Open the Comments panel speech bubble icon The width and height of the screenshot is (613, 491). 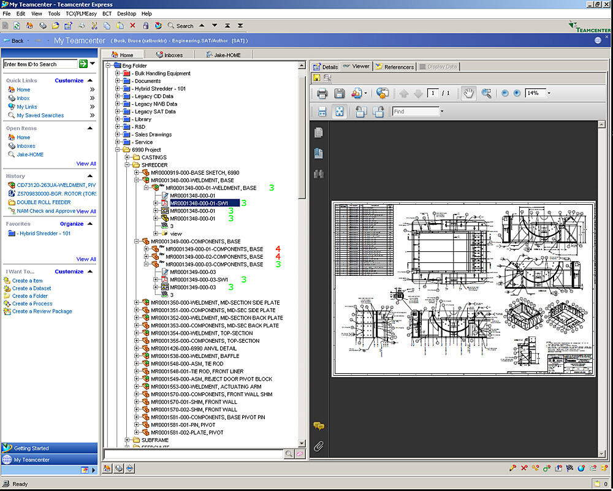[x=319, y=425]
